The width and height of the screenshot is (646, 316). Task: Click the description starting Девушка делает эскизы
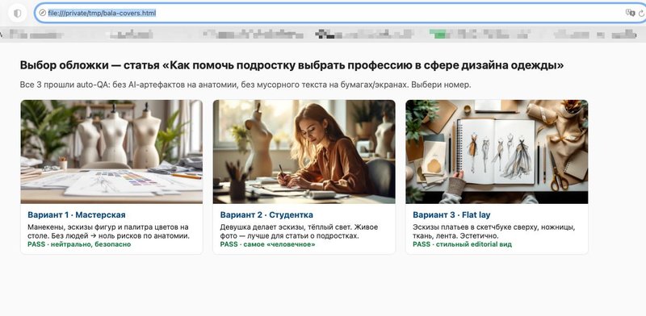(299, 231)
